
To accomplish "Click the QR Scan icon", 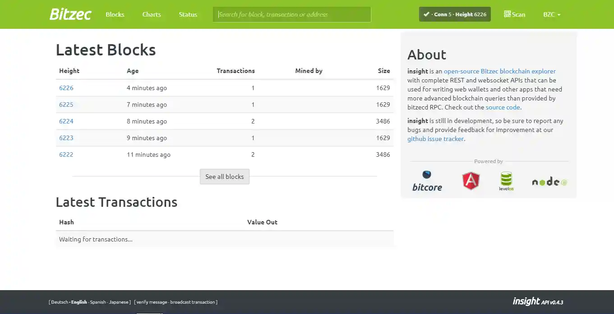I will (507, 14).
